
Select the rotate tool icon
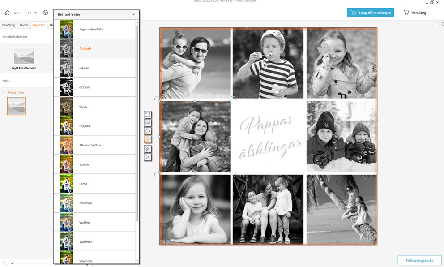click(148, 131)
